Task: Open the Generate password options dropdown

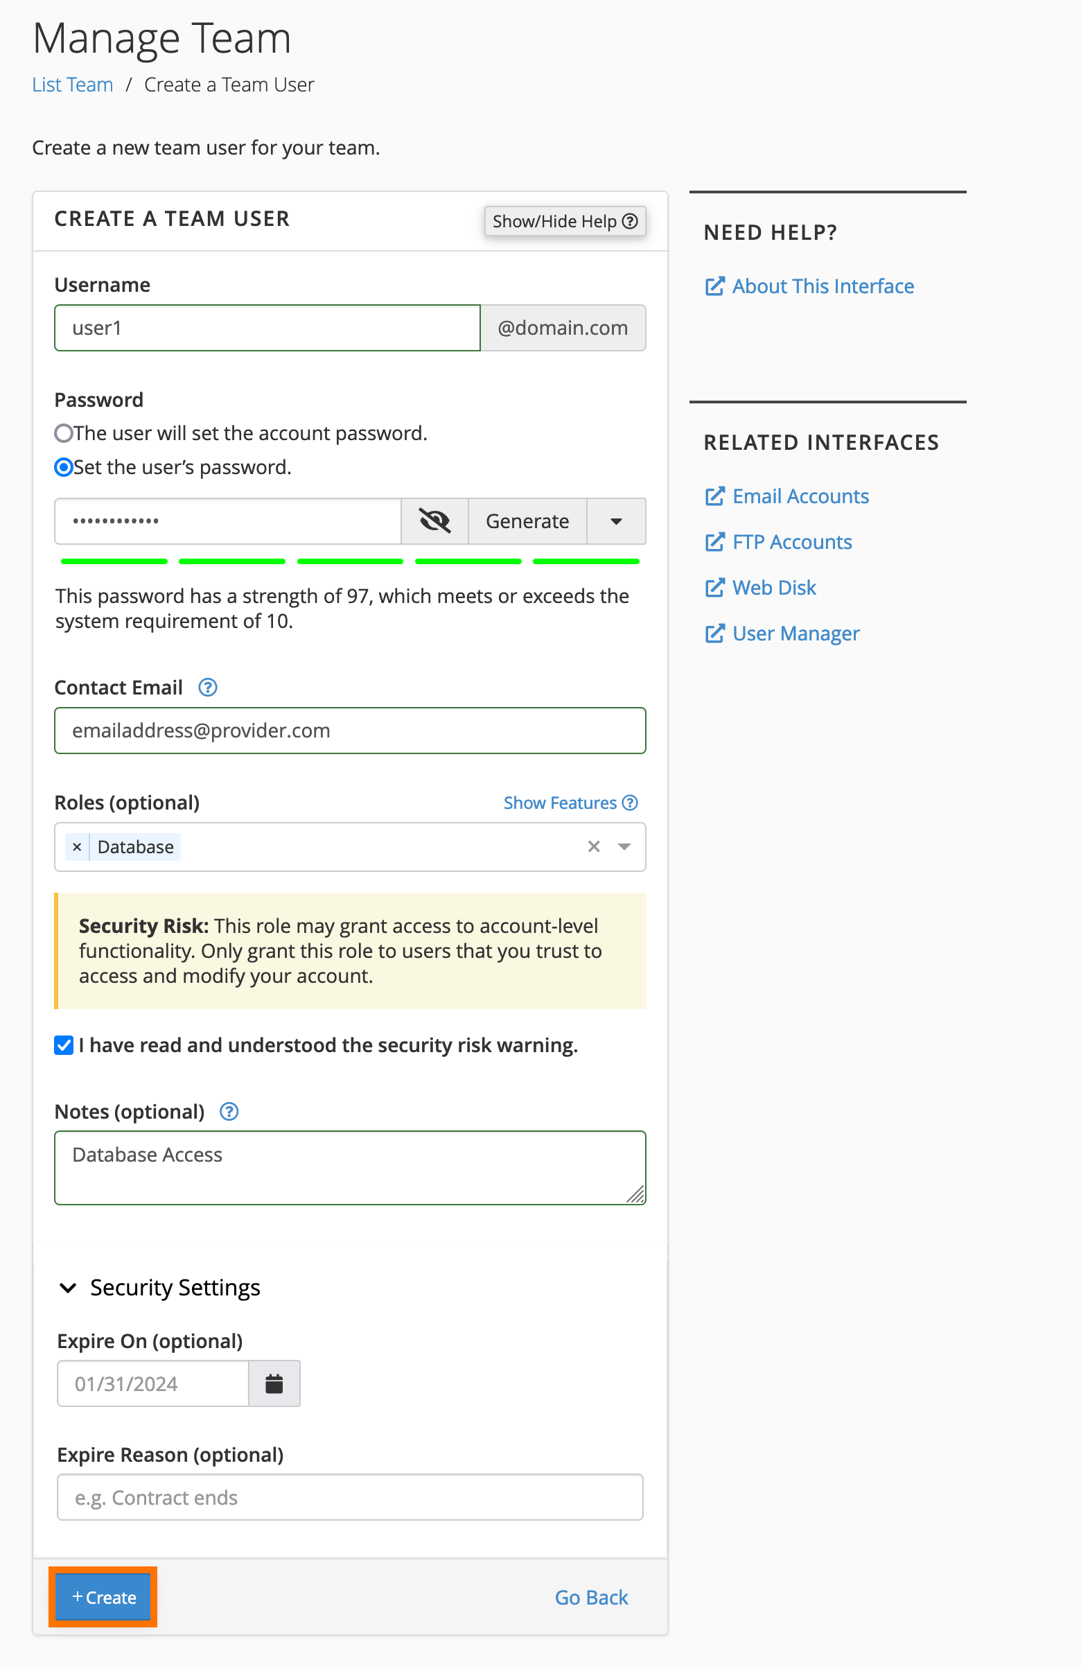Action: coord(616,521)
